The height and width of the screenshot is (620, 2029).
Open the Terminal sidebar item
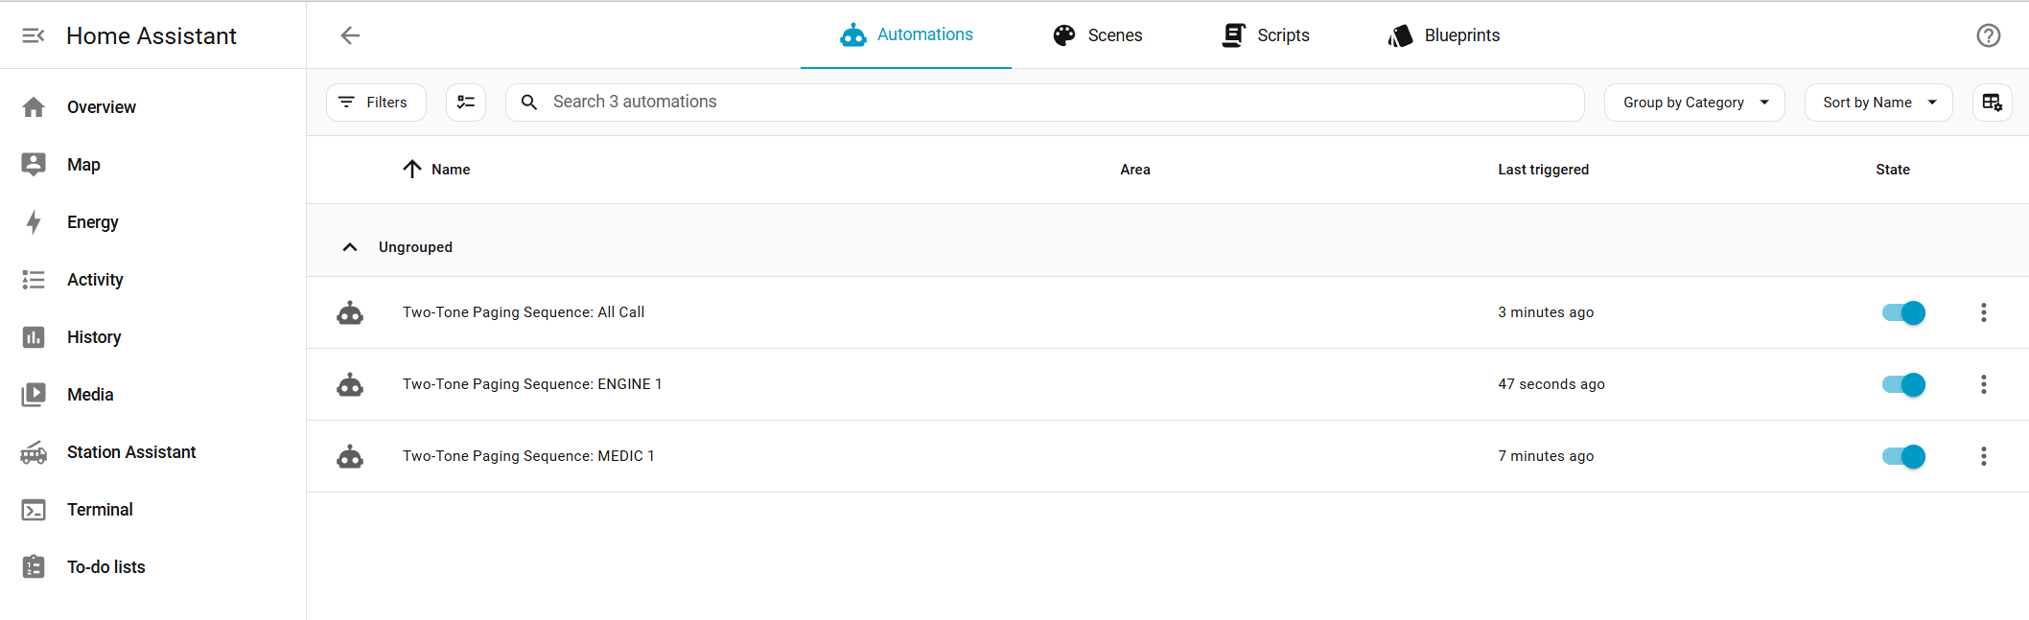[x=100, y=510]
